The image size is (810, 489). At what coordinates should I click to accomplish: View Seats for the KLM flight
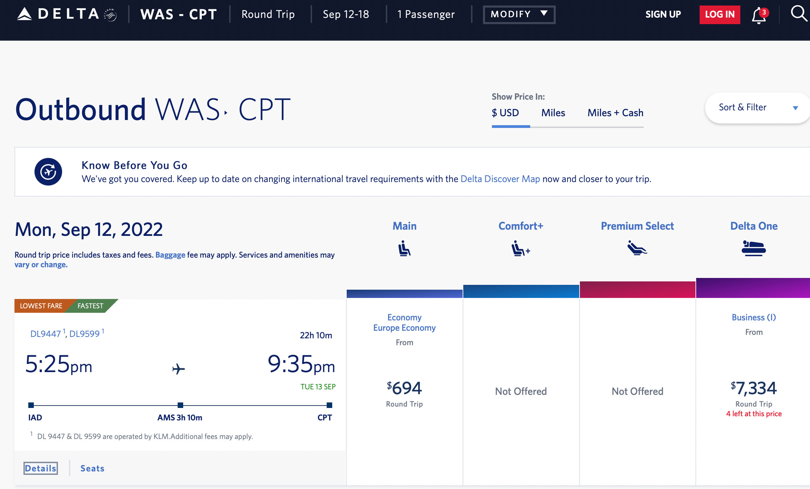(x=92, y=468)
